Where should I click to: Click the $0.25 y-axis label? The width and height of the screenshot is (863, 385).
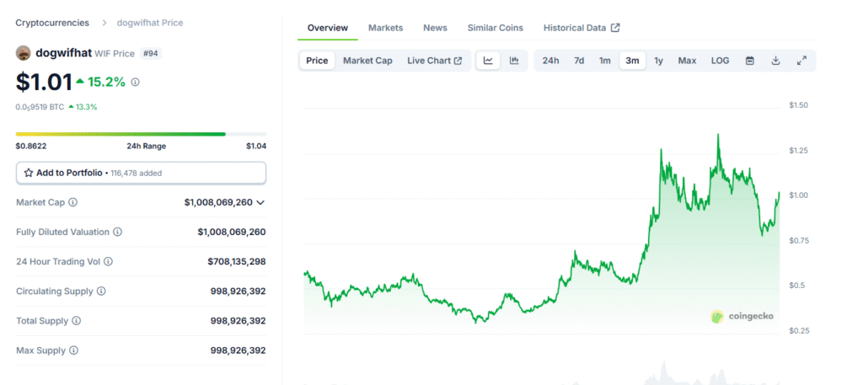point(797,330)
